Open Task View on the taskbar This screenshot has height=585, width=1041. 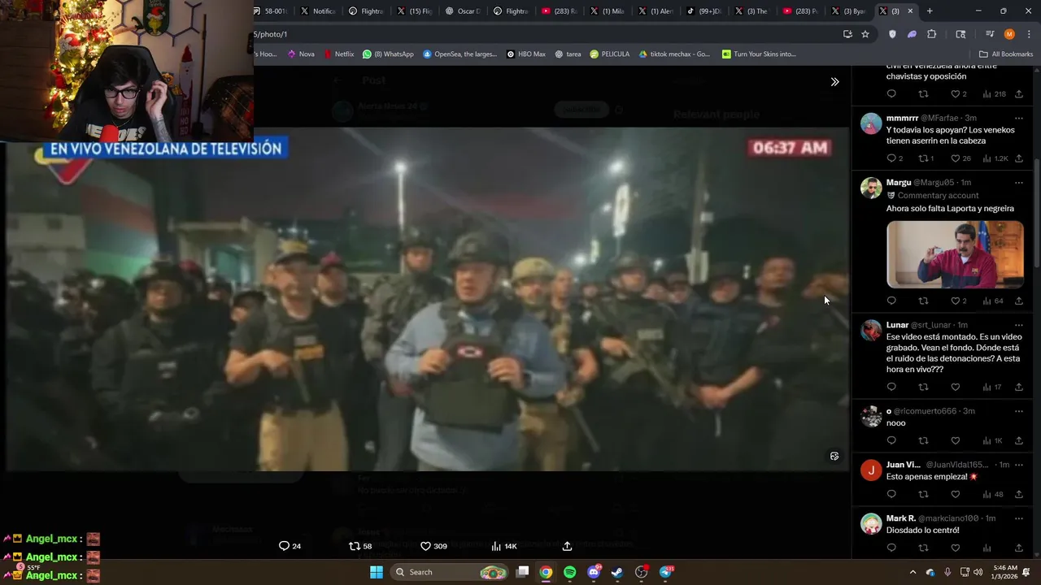click(523, 572)
